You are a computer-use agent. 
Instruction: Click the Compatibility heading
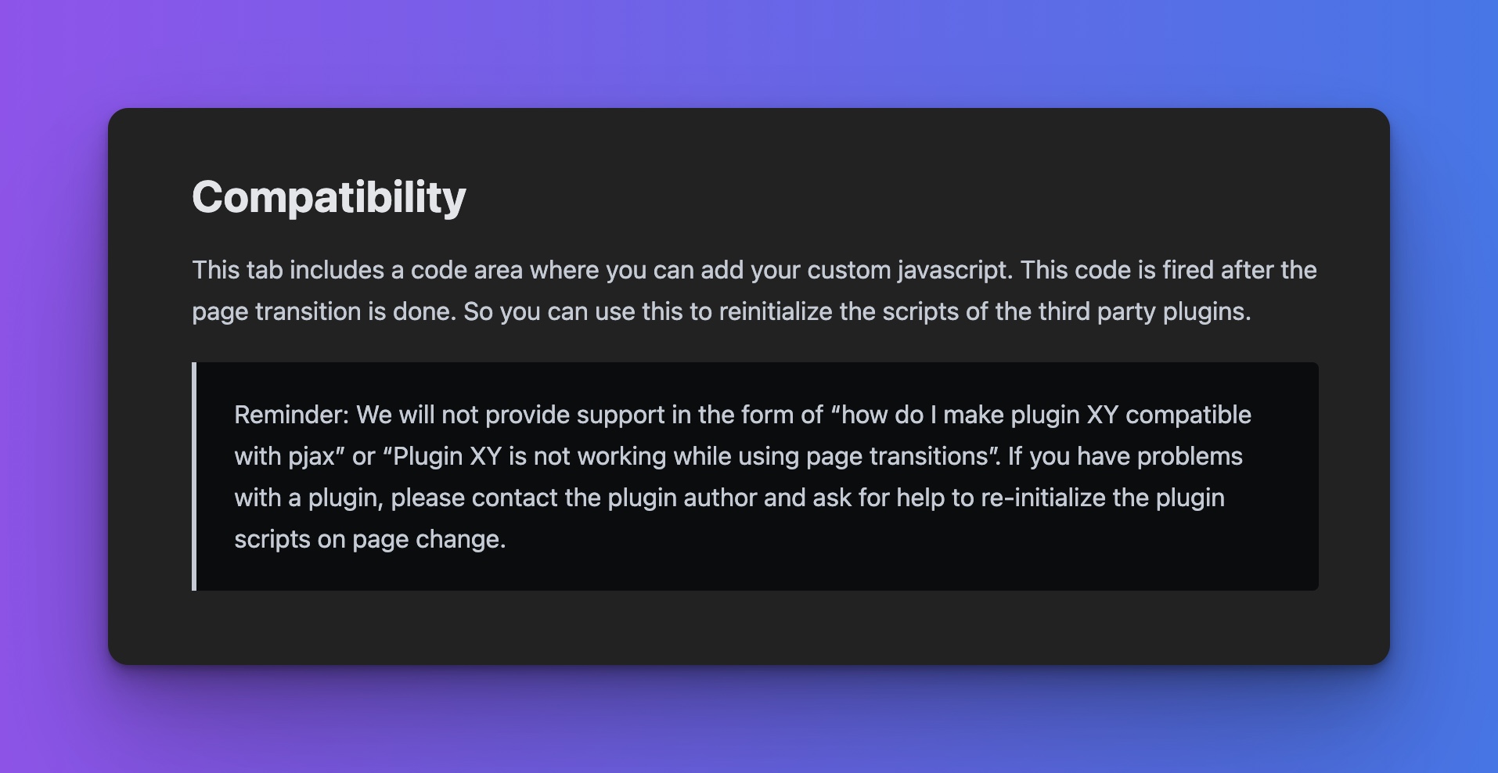(329, 196)
